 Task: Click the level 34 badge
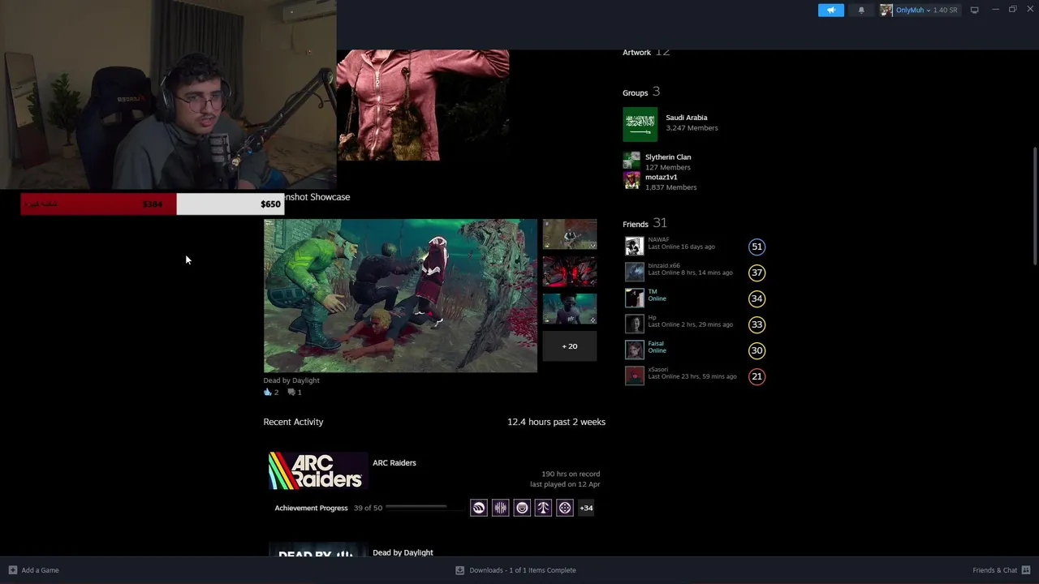point(757,298)
